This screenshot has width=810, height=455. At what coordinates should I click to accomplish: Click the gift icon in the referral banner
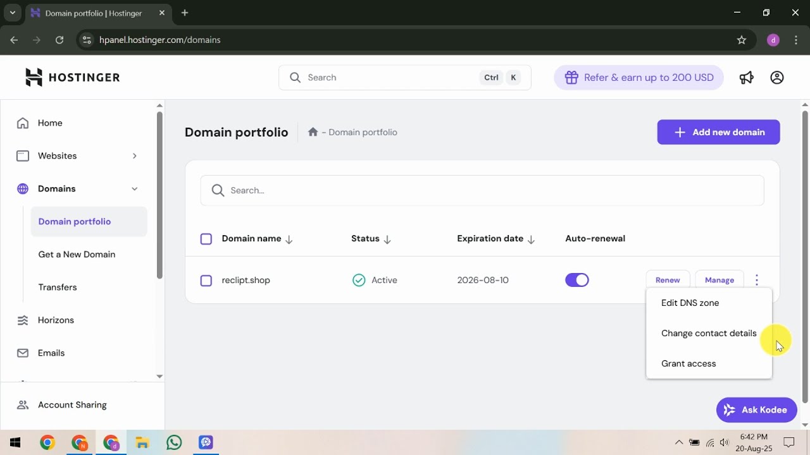[x=571, y=77]
